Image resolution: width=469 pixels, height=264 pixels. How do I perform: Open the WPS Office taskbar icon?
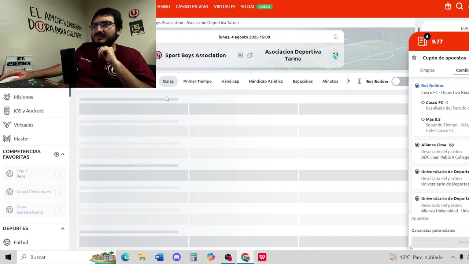[x=262, y=257]
